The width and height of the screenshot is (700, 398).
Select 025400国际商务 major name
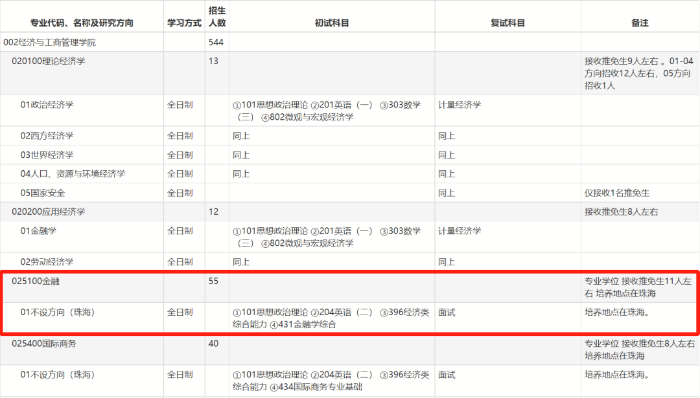[44, 344]
